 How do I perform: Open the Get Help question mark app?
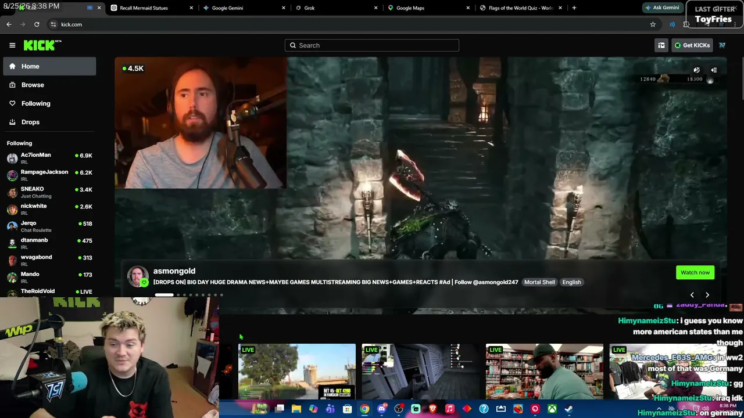click(484, 409)
